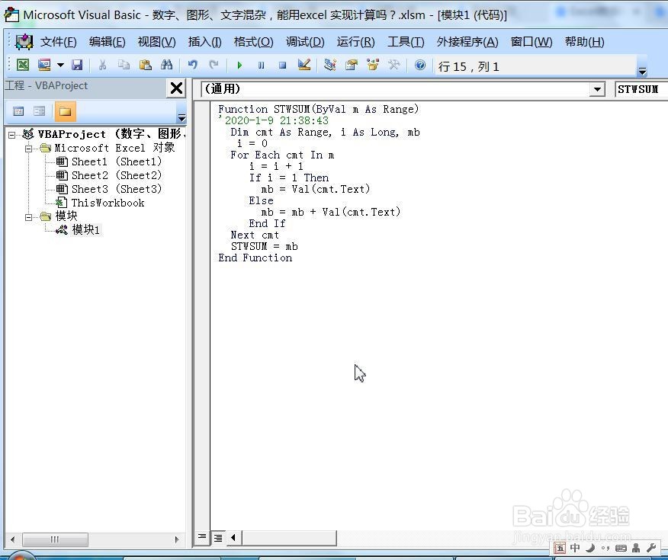668x560 pixels.
Task: Run the macro with the green play icon
Action: click(x=239, y=65)
